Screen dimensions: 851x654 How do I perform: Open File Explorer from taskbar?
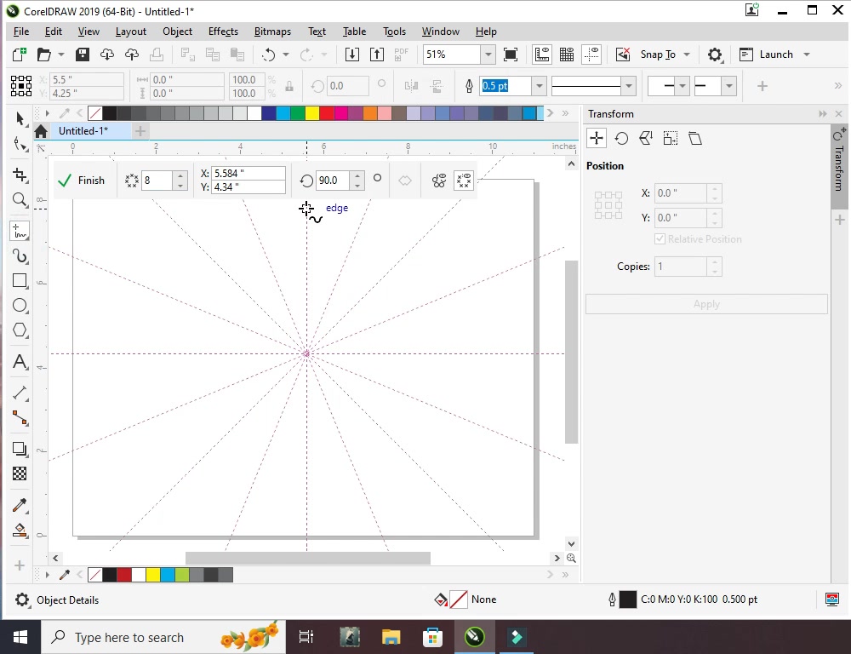point(391,637)
